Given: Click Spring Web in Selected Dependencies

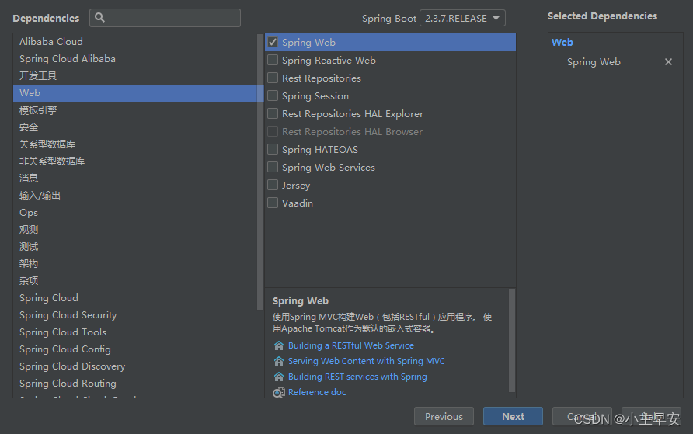Looking at the screenshot, I should coord(594,62).
